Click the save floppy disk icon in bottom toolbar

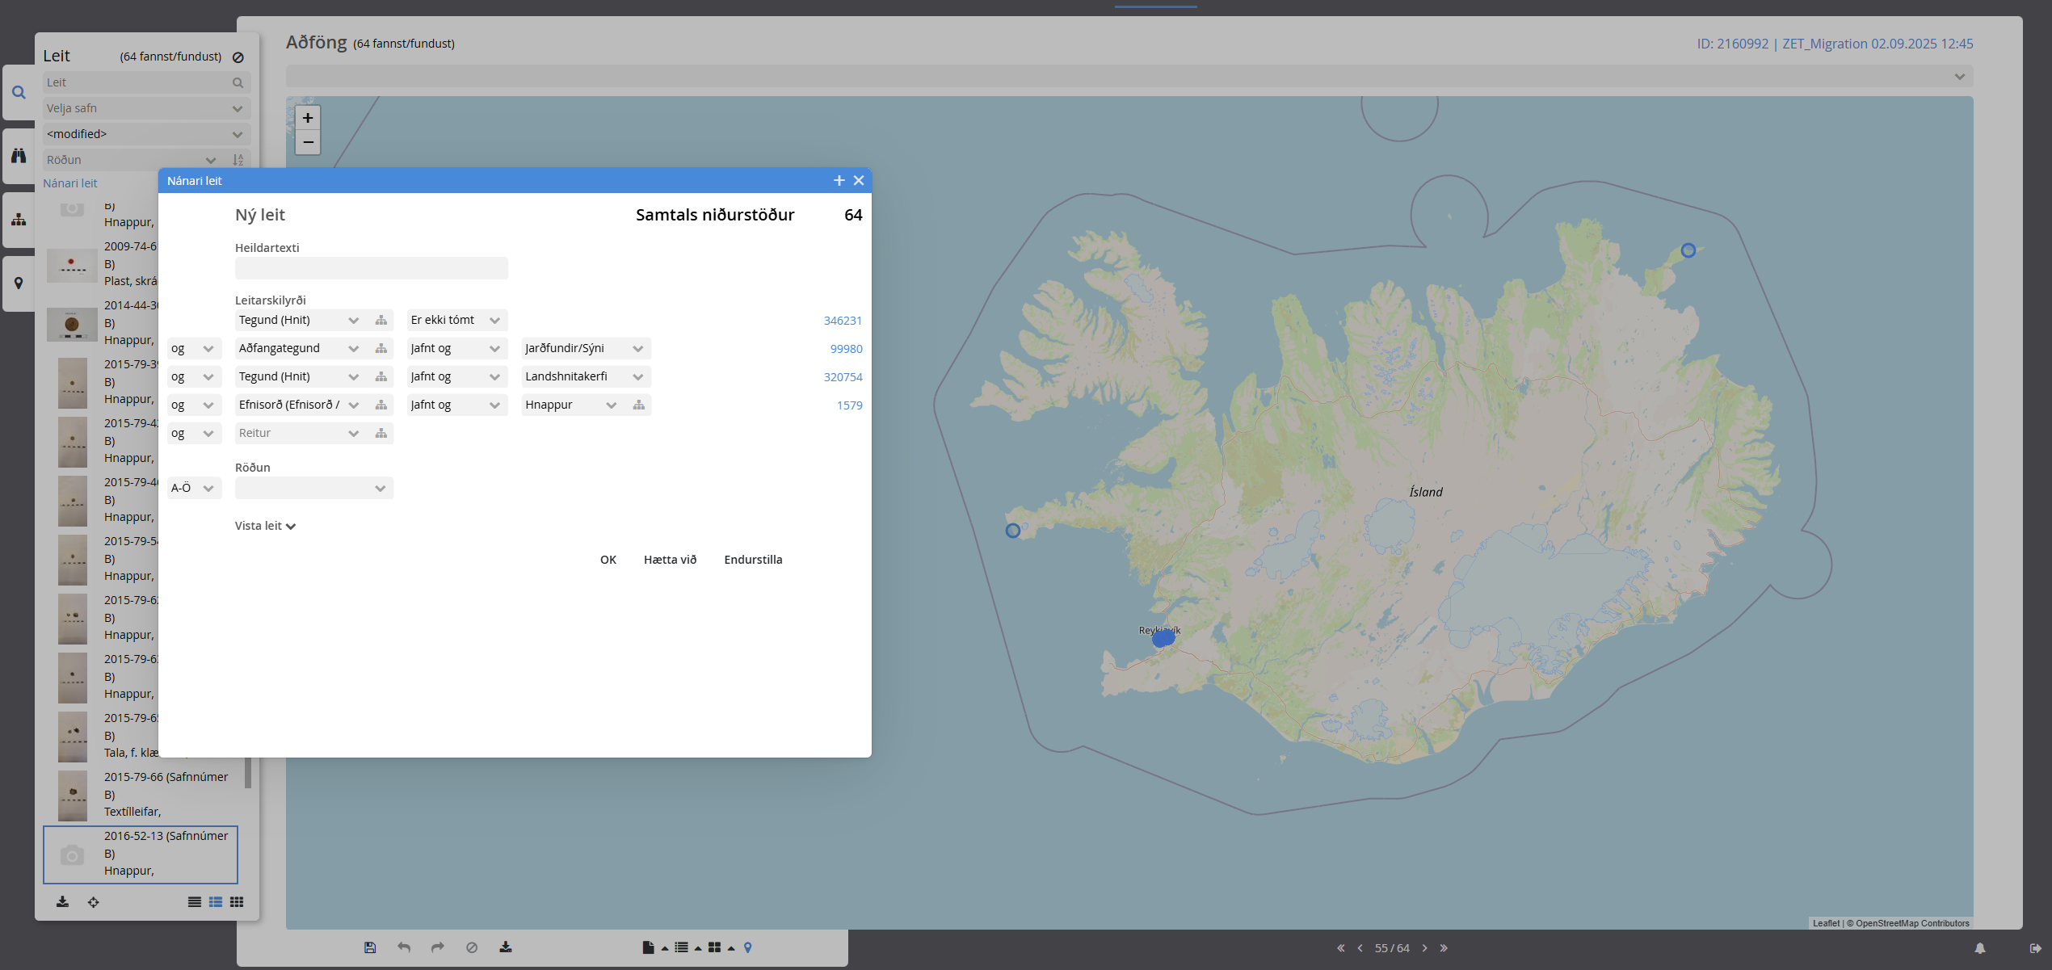coord(370,947)
